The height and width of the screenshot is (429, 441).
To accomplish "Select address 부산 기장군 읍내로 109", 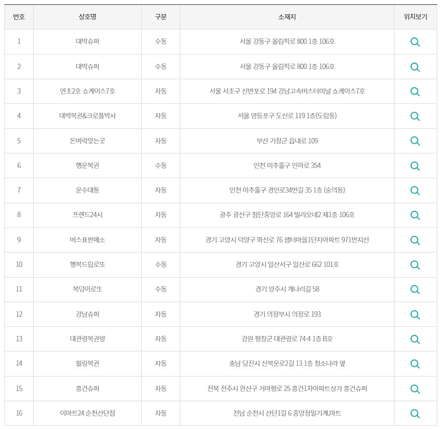I will tap(287, 141).
